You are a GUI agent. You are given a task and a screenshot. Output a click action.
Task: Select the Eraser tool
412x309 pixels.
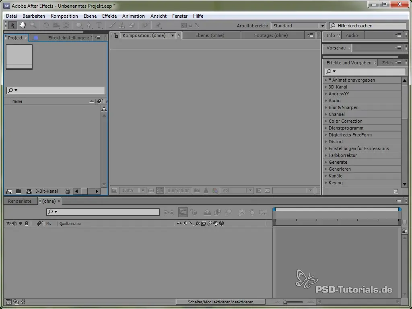[x=132, y=25]
